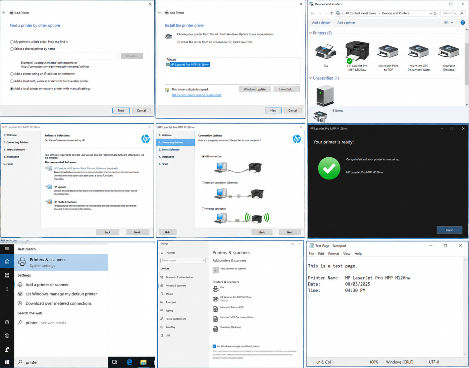Click Add a printer in Devices and Printers
The image size is (469, 368).
(x=346, y=23)
